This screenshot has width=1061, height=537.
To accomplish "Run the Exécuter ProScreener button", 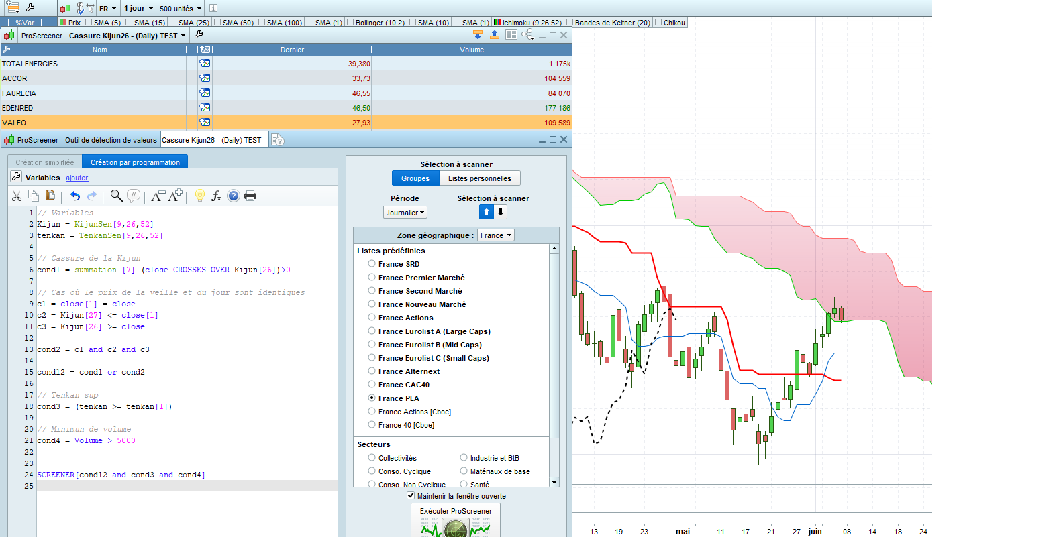I will click(456, 520).
